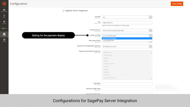The width and height of the screenshot is (190, 107).
Task: Select Åland Islands in the countries list
Action: point(108,55)
